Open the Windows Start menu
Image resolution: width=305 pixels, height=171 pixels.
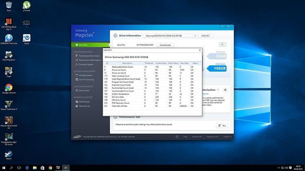[x=4, y=168]
